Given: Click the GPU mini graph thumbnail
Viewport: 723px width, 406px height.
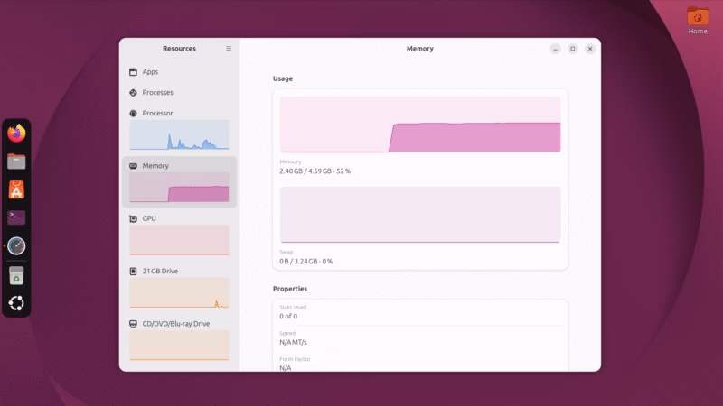Looking at the screenshot, I should coord(179,240).
